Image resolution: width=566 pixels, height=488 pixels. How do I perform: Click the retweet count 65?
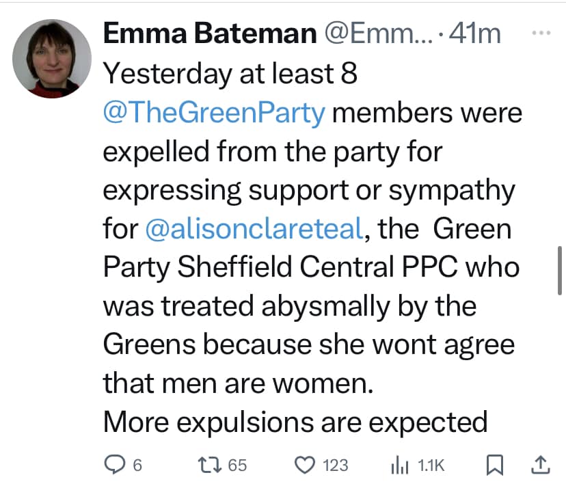pos(237,465)
